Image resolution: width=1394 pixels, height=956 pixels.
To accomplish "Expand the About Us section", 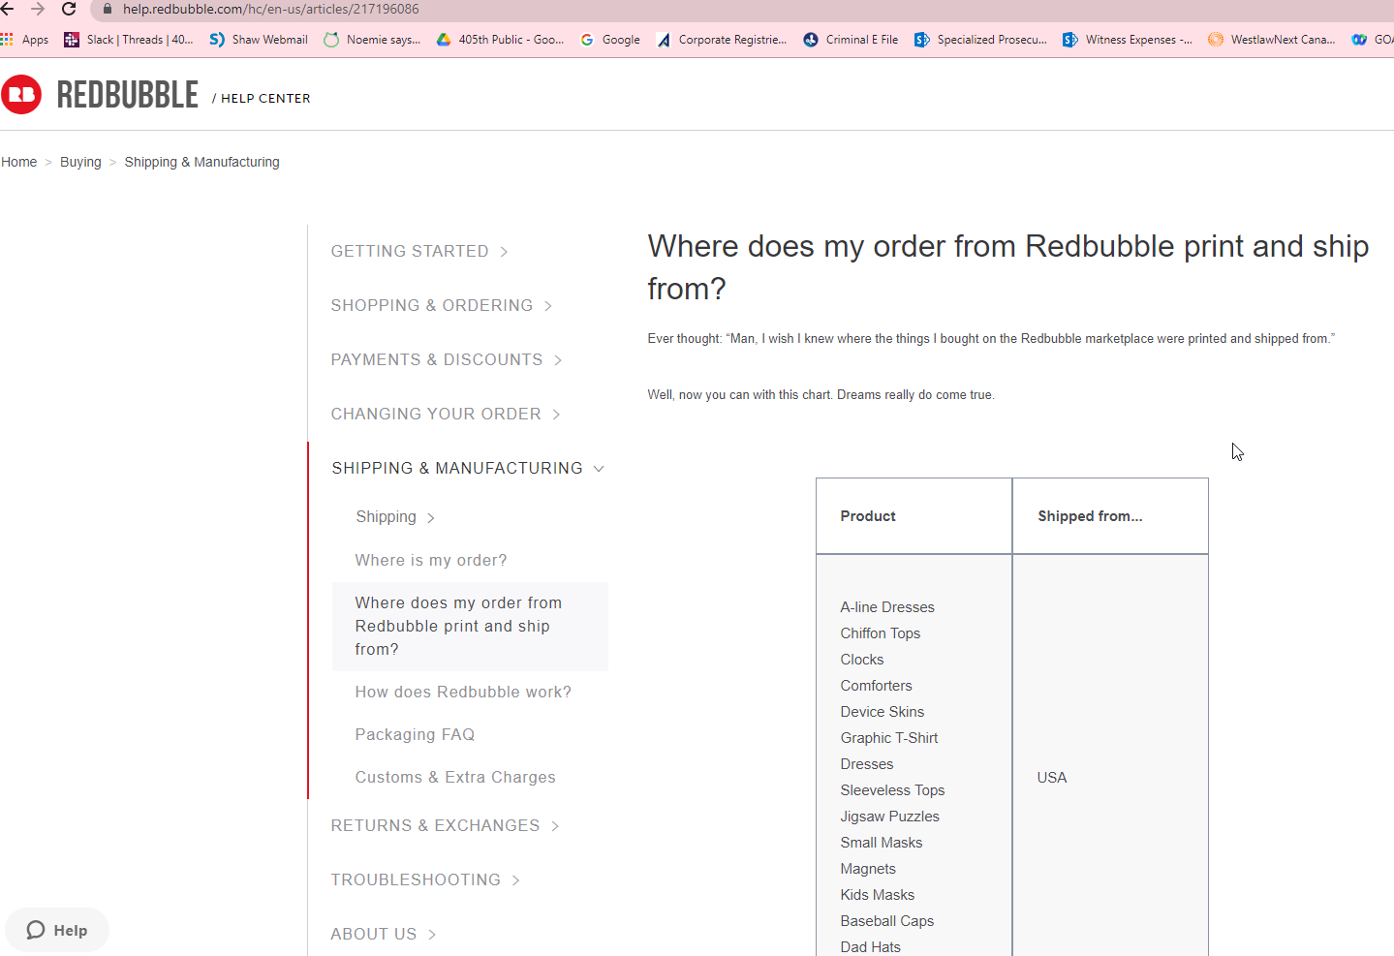I will [384, 934].
